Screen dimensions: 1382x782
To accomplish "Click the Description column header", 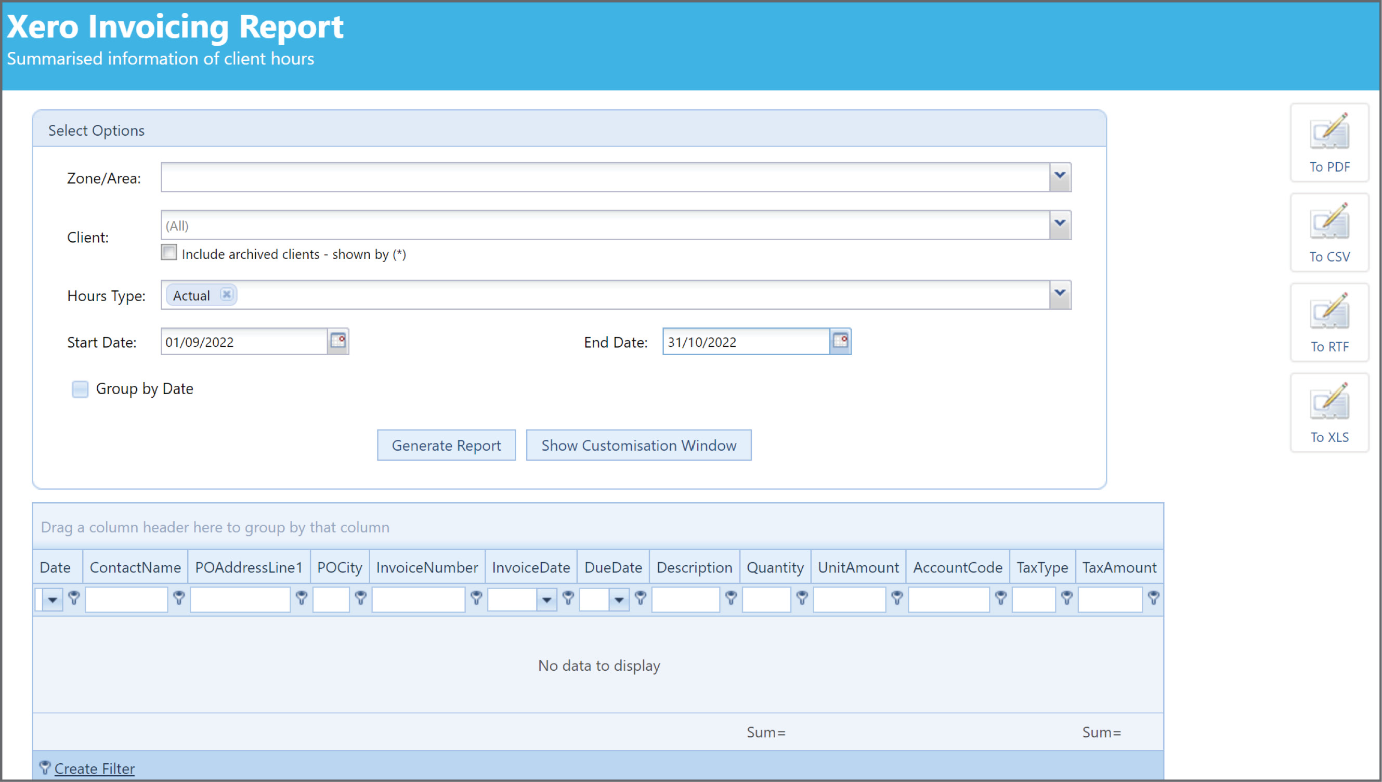I will (694, 567).
